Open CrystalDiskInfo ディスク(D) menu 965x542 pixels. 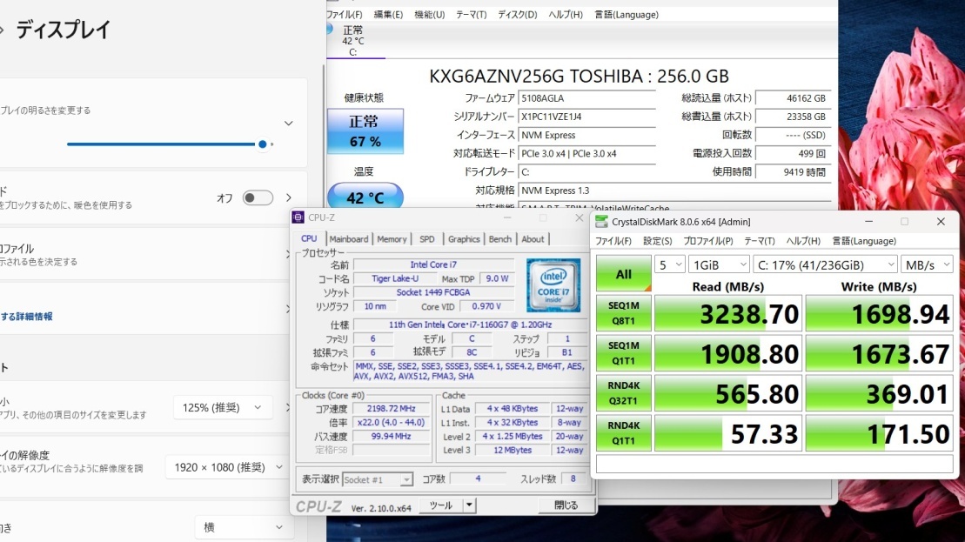[517, 14]
